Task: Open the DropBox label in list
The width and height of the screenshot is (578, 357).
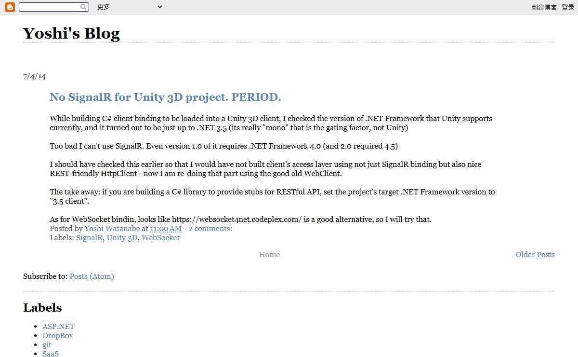Action: tap(58, 336)
